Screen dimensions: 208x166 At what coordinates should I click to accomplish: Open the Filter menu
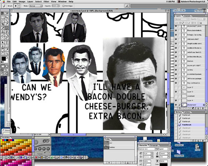46,2
